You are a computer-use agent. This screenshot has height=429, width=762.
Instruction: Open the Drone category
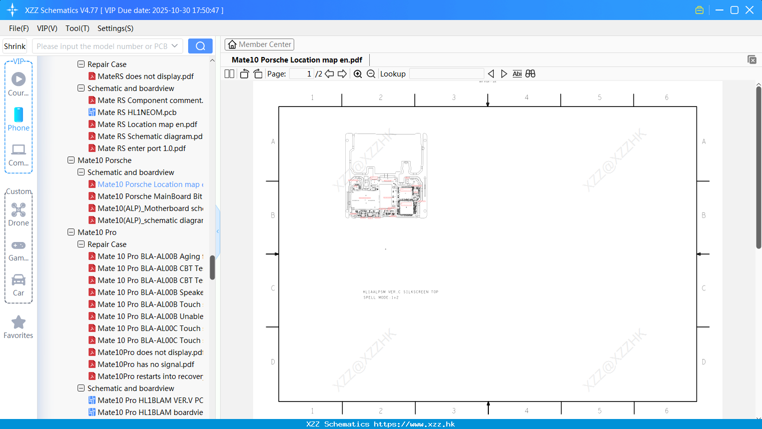(x=19, y=214)
